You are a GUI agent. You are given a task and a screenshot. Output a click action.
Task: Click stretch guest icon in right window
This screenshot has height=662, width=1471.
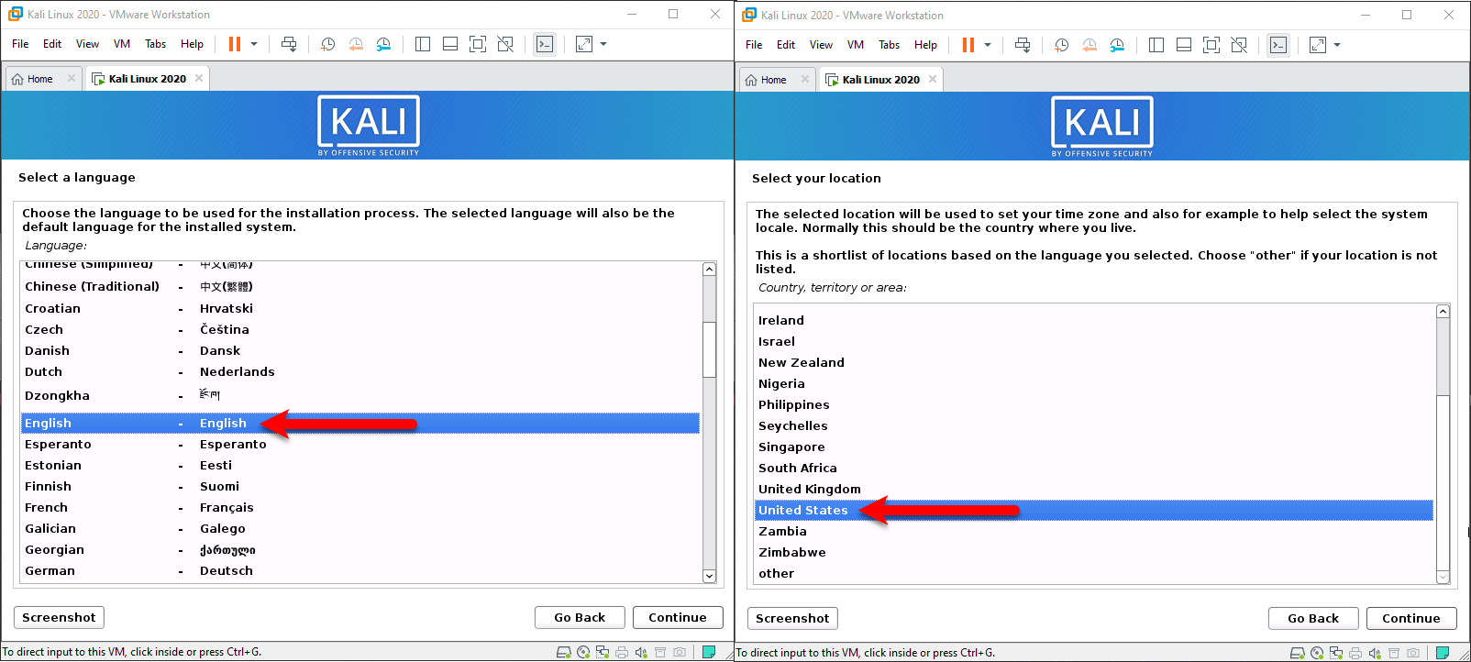1318,45
